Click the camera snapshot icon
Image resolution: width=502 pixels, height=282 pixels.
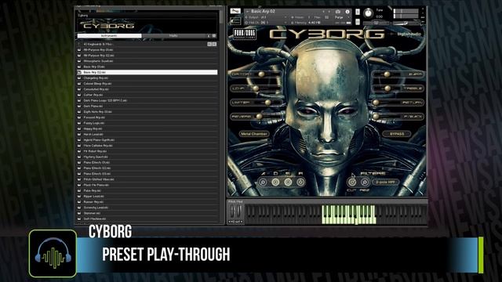click(338, 12)
